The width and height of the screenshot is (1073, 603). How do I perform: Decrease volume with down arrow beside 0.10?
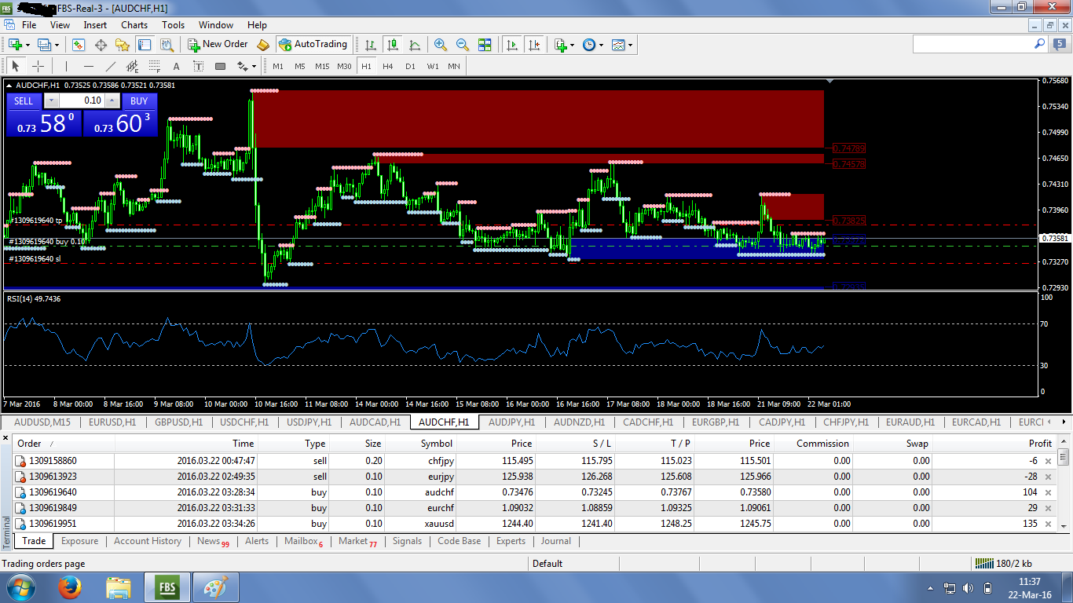[x=51, y=100]
